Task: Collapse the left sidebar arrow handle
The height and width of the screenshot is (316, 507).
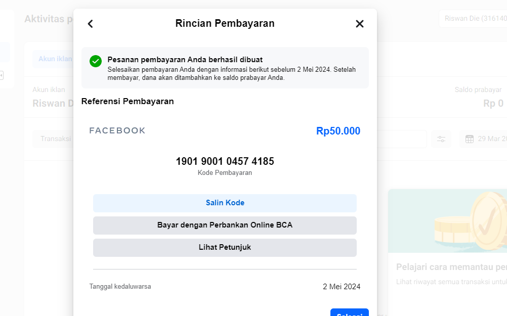Action: coord(2,75)
